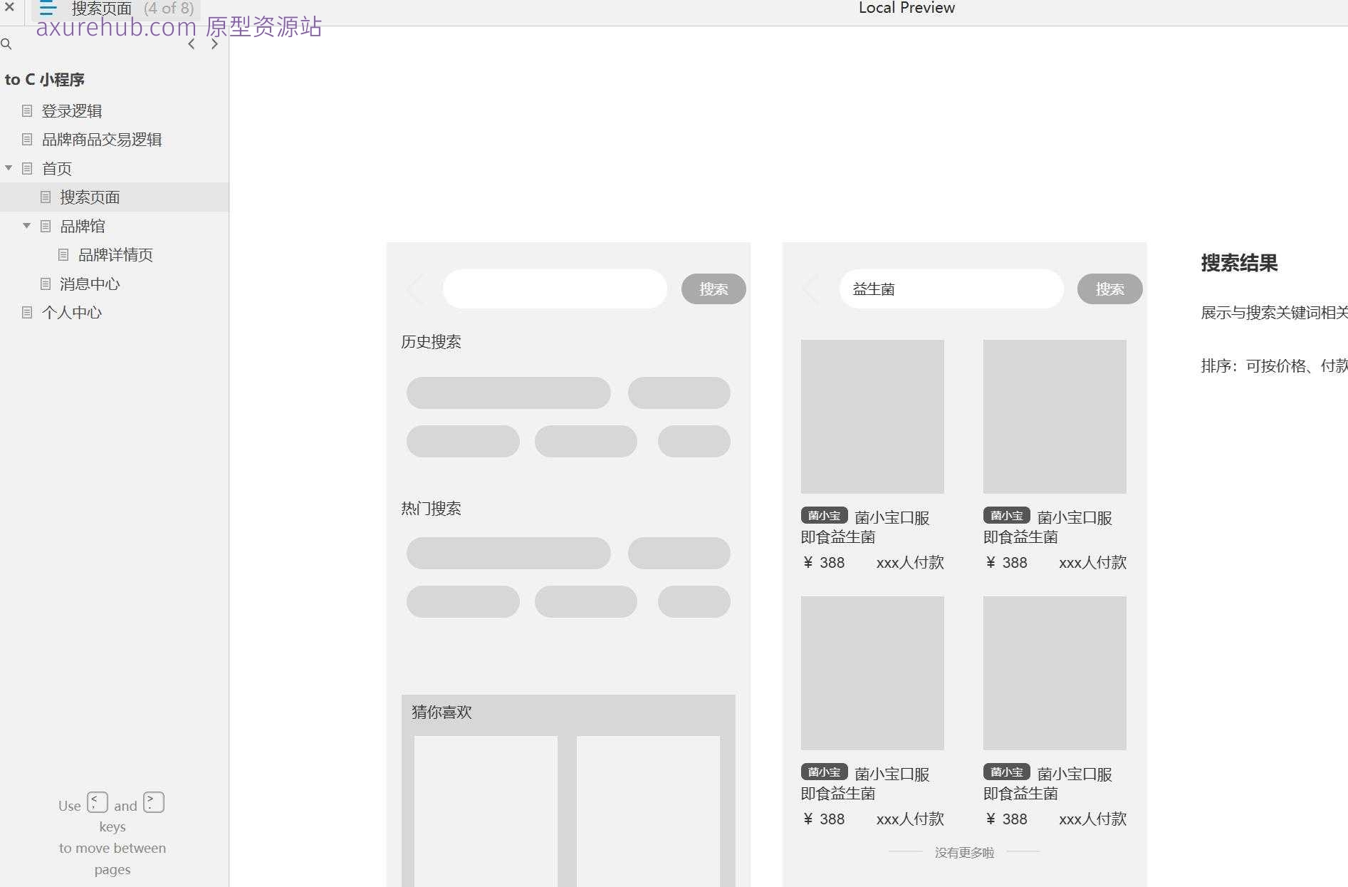Open the axurehub.com link
This screenshot has width=1348, height=887.
click(x=117, y=27)
